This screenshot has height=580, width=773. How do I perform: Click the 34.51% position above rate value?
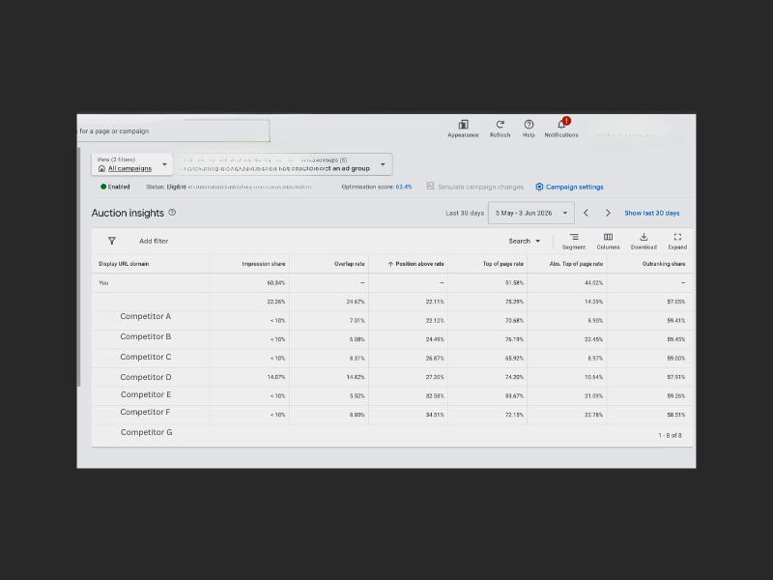coord(435,415)
